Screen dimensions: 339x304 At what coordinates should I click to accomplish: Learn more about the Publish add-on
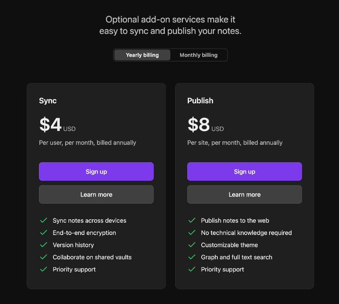coord(245,194)
